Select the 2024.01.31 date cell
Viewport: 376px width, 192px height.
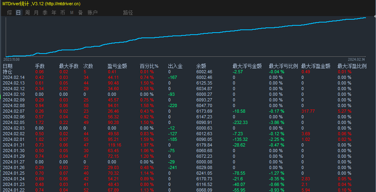pos(14,145)
